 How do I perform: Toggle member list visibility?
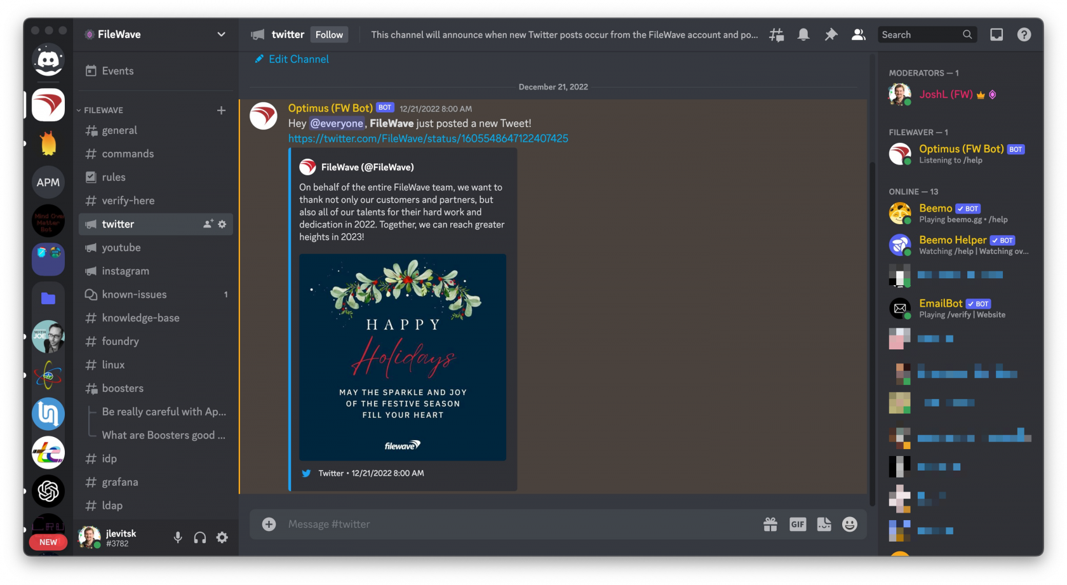tap(859, 35)
